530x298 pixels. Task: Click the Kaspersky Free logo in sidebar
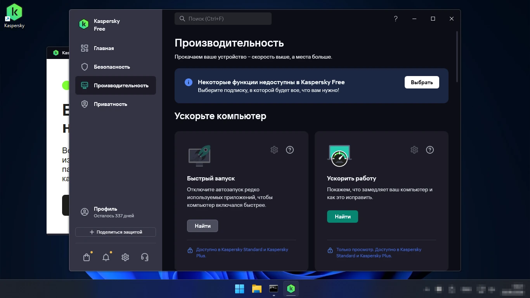pyautogui.click(x=84, y=24)
